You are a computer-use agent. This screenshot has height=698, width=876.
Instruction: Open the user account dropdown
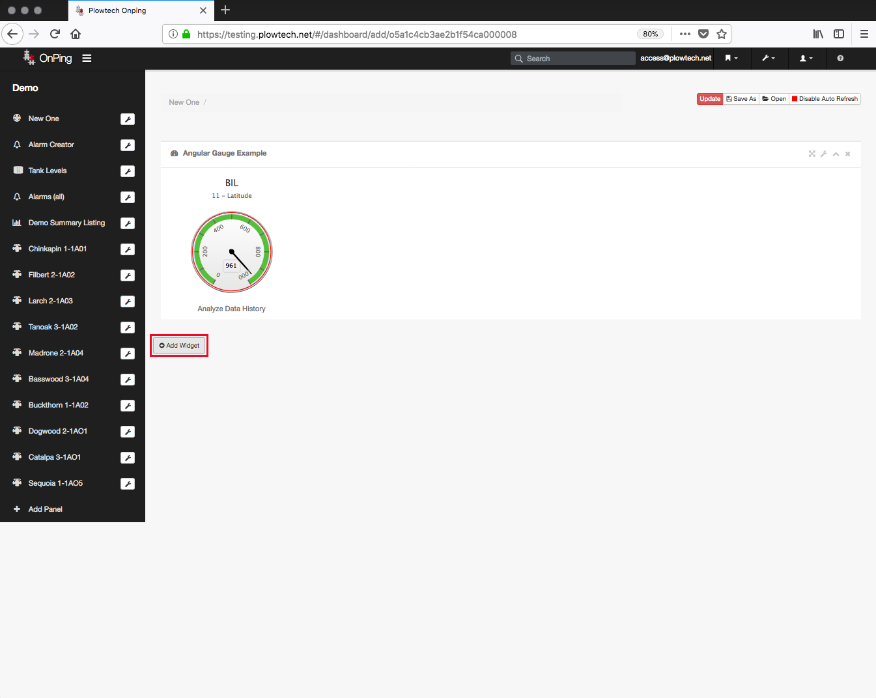coord(806,59)
